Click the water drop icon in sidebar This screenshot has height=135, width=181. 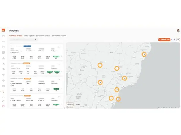coord(3,91)
